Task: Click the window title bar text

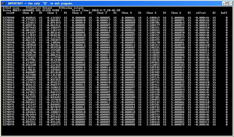Action: [x=40, y=3]
